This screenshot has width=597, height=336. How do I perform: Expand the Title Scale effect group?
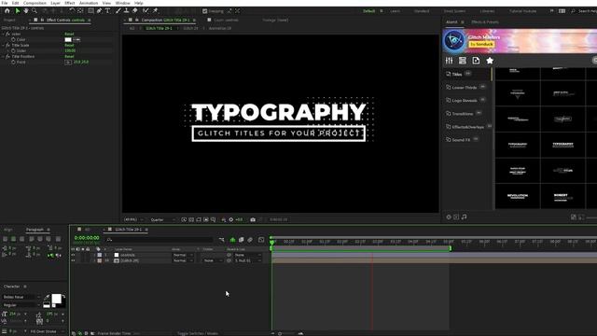(x=4, y=46)
